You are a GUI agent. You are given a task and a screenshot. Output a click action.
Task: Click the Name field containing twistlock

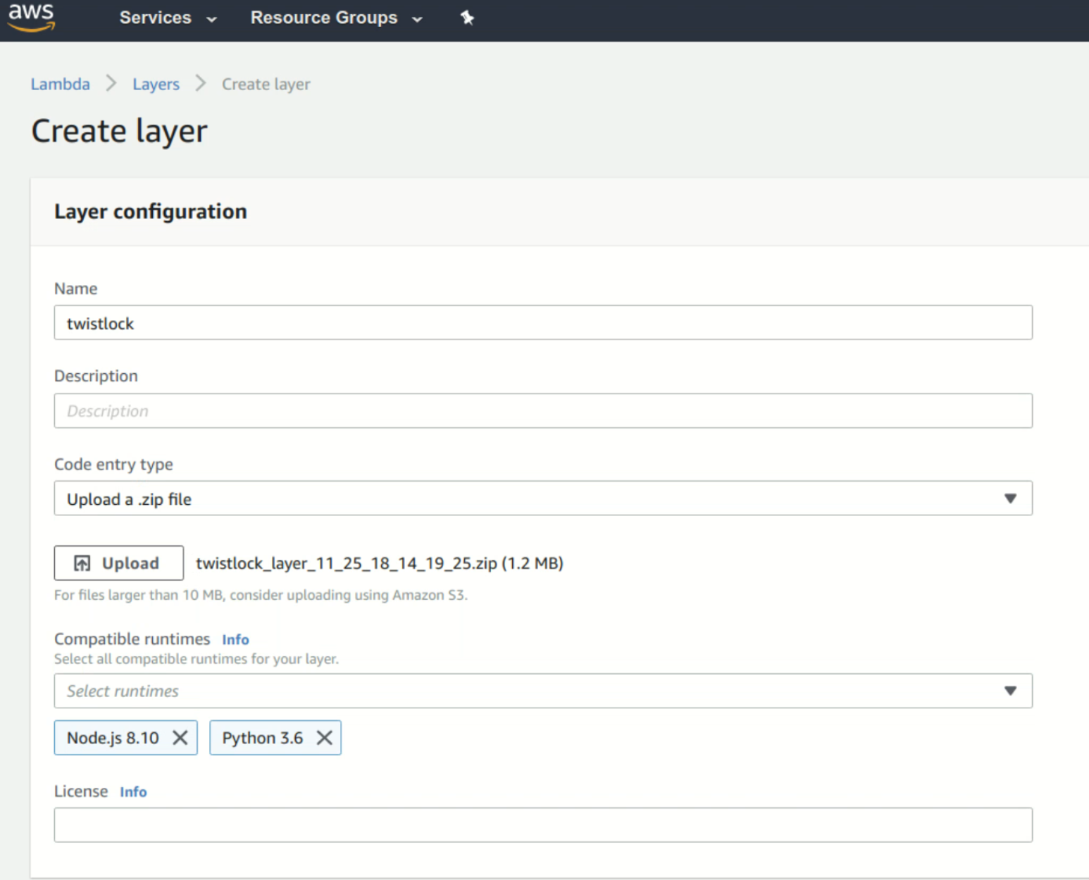[x=543, y=322]
